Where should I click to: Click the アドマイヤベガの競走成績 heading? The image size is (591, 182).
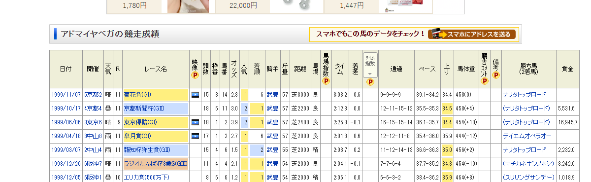click(110, 34)
